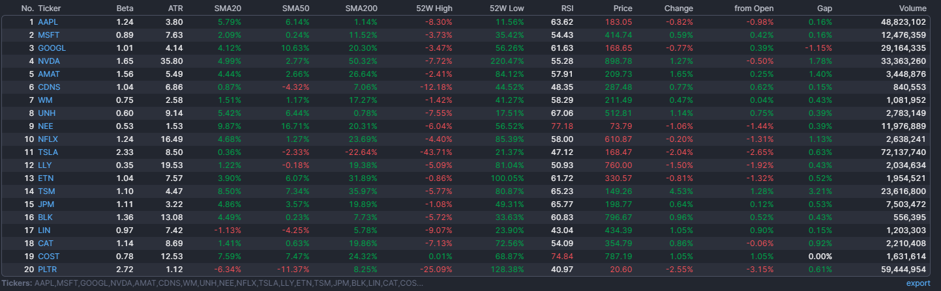This screenshot has height=291, width=941.
Task: Open the GOOGL ticker link
Action: point(52,48)
